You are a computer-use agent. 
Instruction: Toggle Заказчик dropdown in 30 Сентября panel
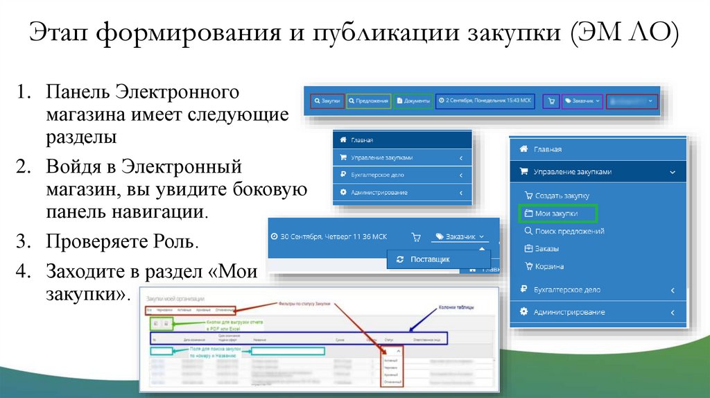click(x=459, y=237)
